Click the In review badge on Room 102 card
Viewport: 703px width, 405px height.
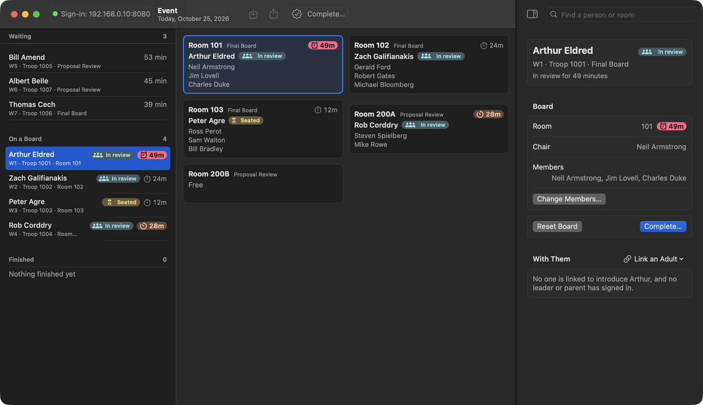[441, 56]
